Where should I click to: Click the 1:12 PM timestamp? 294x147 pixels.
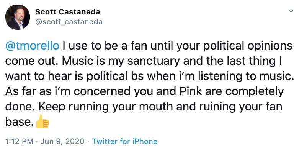tap(19, 141)
